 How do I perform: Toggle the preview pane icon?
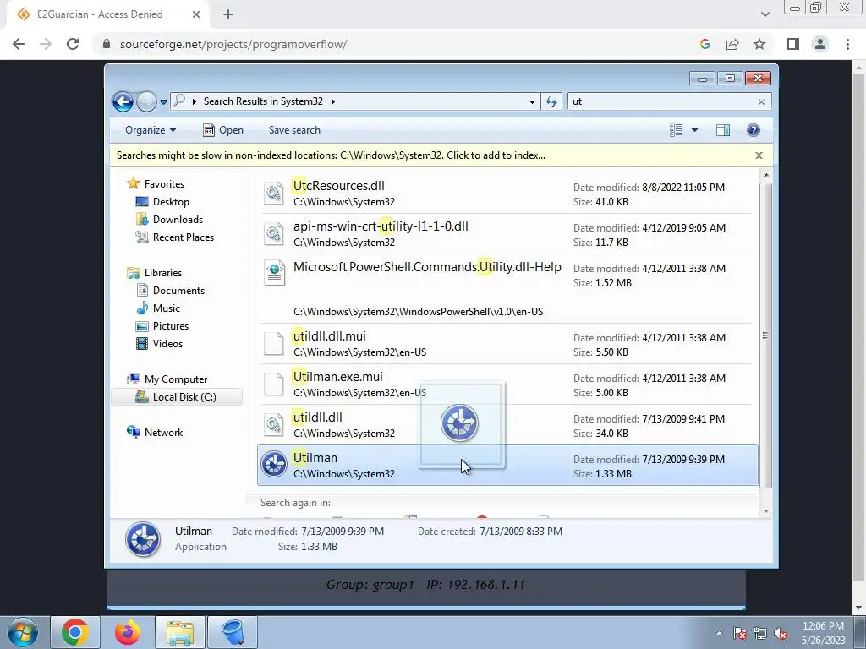(723, 130)
